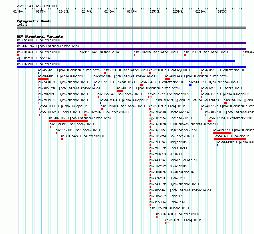The height and width of the screenshot is (234, 254).
Task: Open the nsv5428795 (ByrskaBishop2022) label
Action: coord(226,94)
